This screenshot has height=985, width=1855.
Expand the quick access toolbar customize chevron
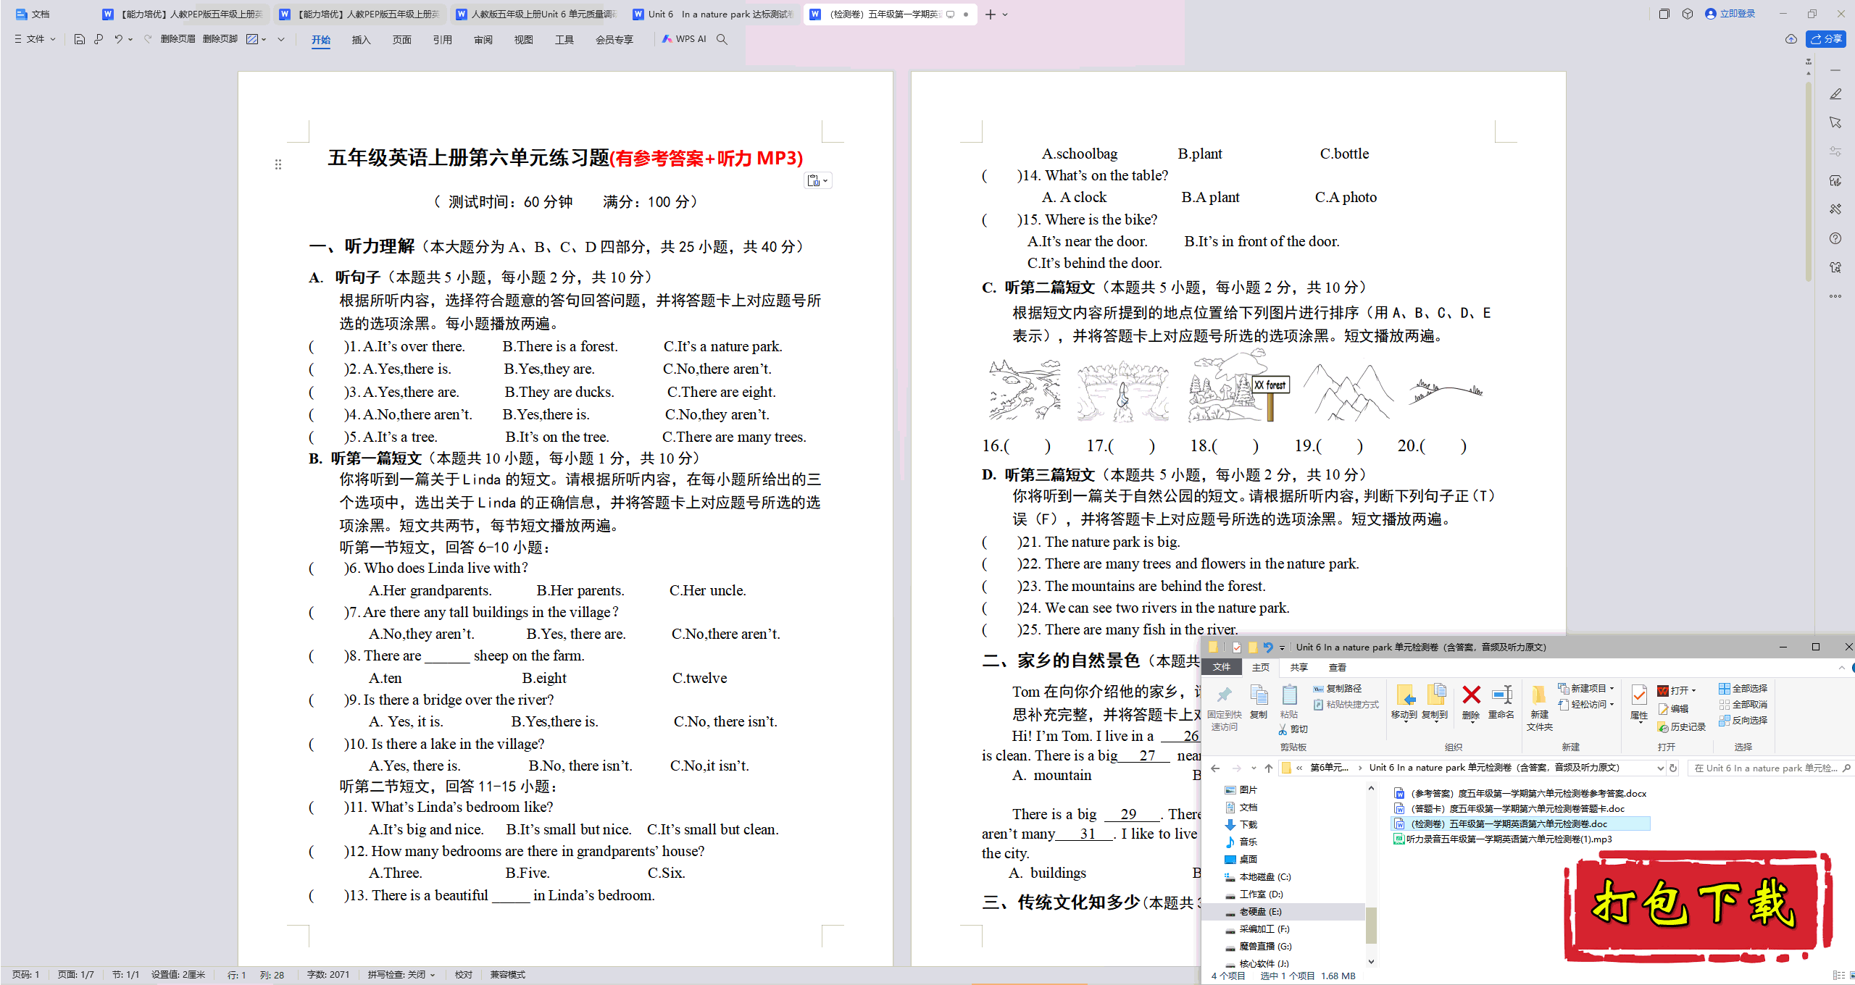(281, 39)
